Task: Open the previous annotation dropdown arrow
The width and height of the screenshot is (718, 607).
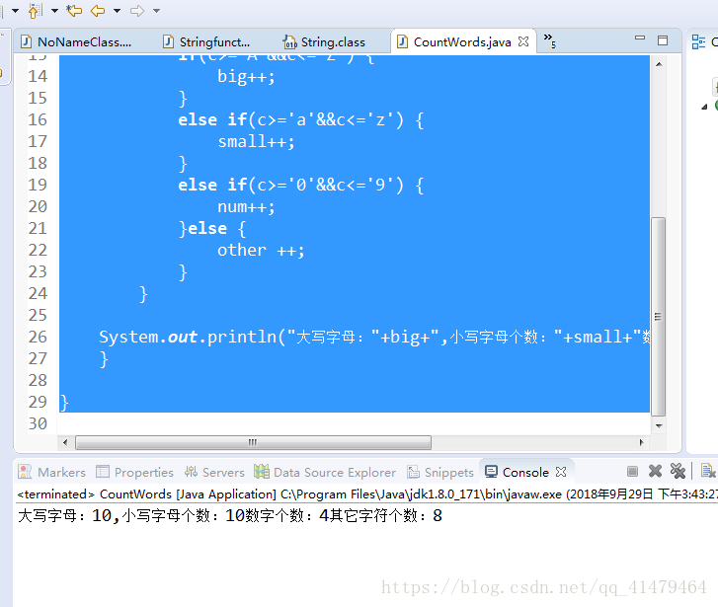Action: 54,11
